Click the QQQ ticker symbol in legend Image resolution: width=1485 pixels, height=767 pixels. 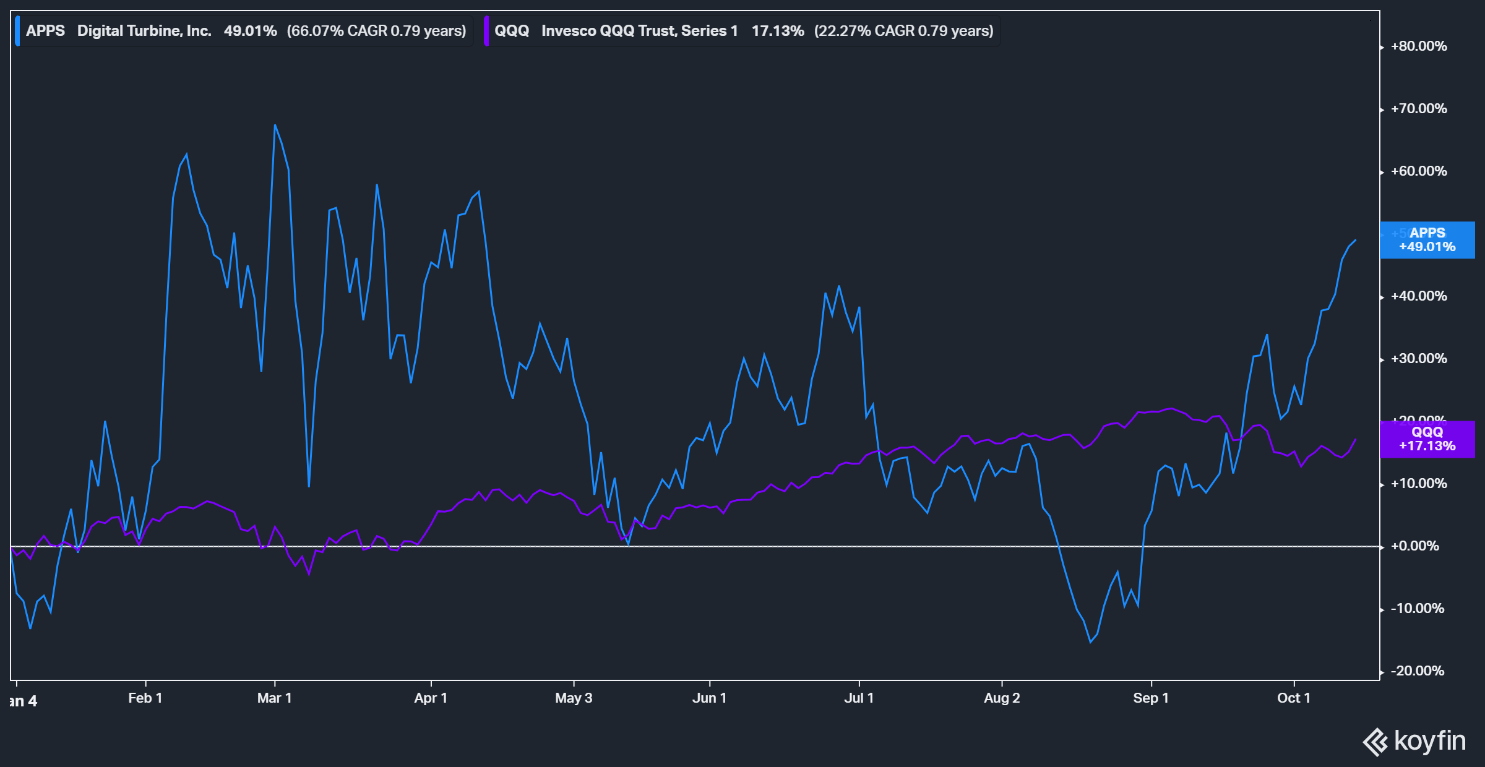(x=511, y=30)
